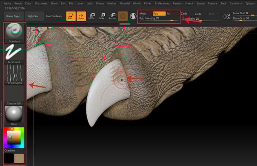
Task: Open the Transform menu
Action: pyautogui.click(x=235, y=3)
